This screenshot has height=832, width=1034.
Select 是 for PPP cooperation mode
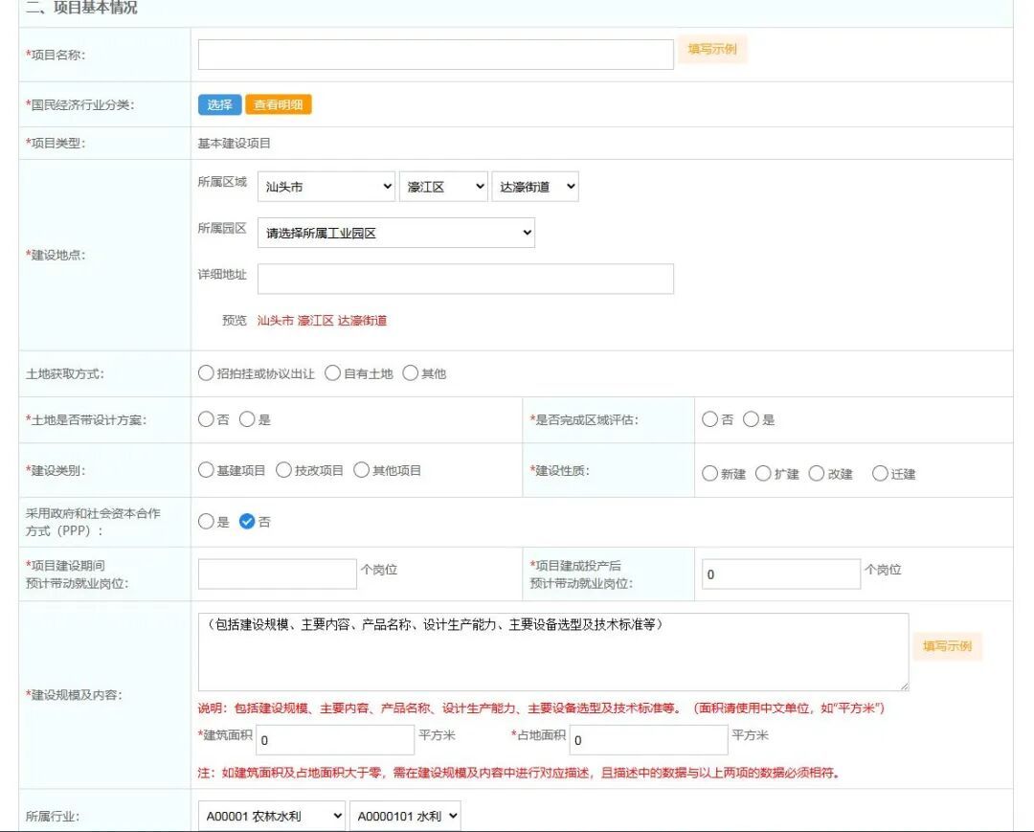pyautogui.click(x=206, y=522)
